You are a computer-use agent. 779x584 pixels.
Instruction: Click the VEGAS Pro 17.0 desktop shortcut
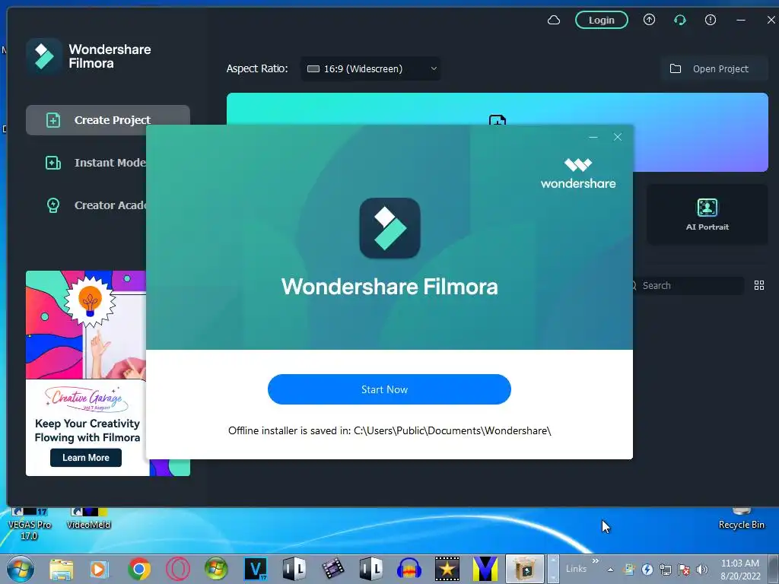[x=30, y=525]
